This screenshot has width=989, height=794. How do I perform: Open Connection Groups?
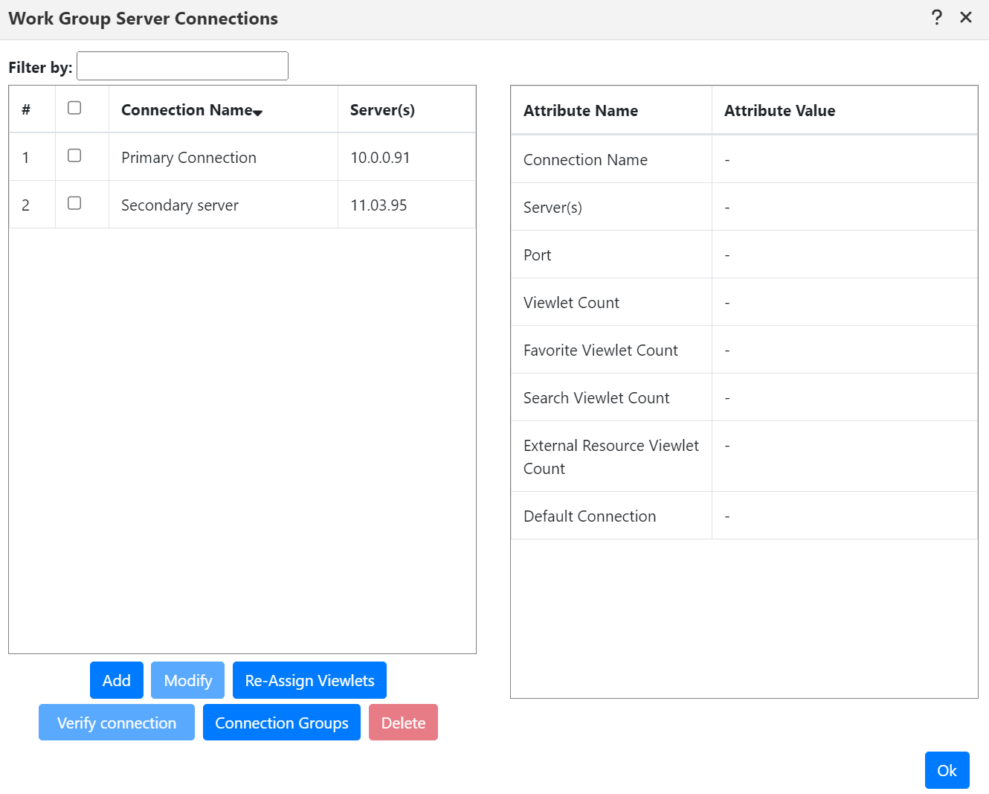(282, 723)
